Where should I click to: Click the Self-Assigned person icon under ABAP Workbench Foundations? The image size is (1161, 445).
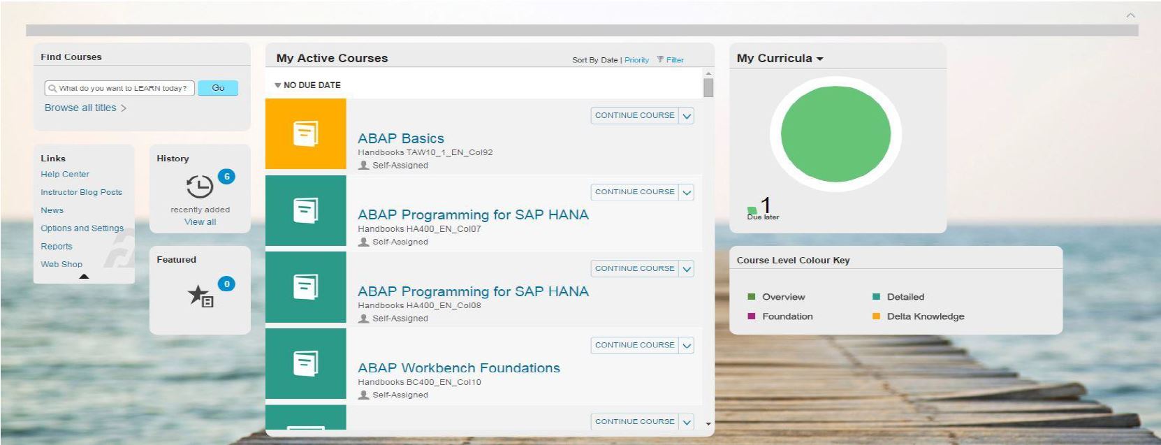[x=363, y=395]
